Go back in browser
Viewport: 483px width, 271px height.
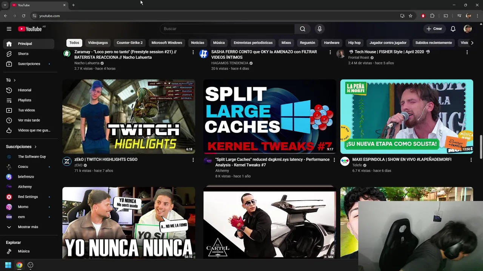5,16
